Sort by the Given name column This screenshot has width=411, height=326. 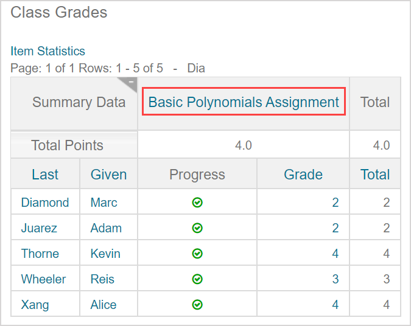[x=108, y=175]
